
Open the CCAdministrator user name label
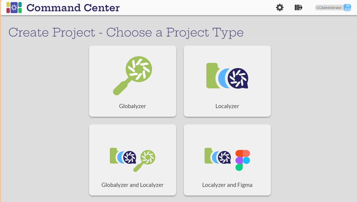click(329, 8)
